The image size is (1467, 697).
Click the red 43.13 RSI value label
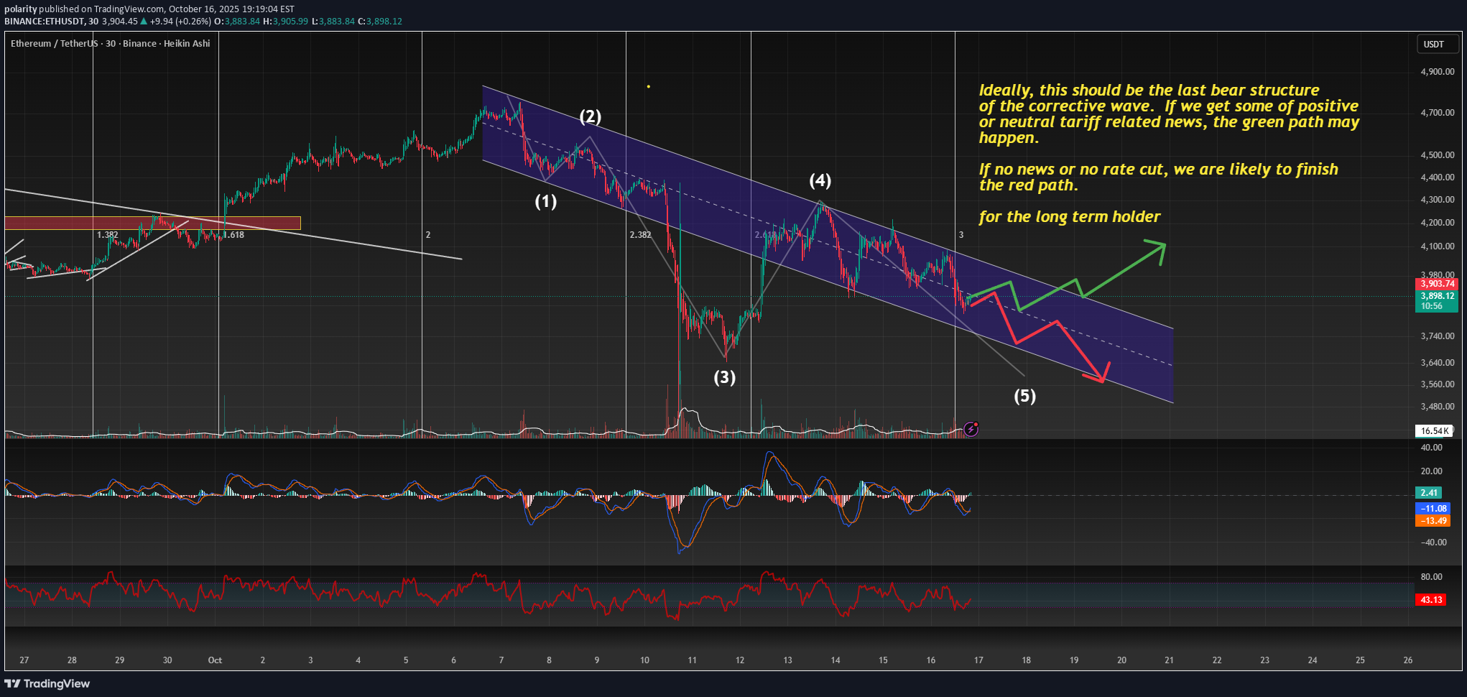tap(1431, 599)
